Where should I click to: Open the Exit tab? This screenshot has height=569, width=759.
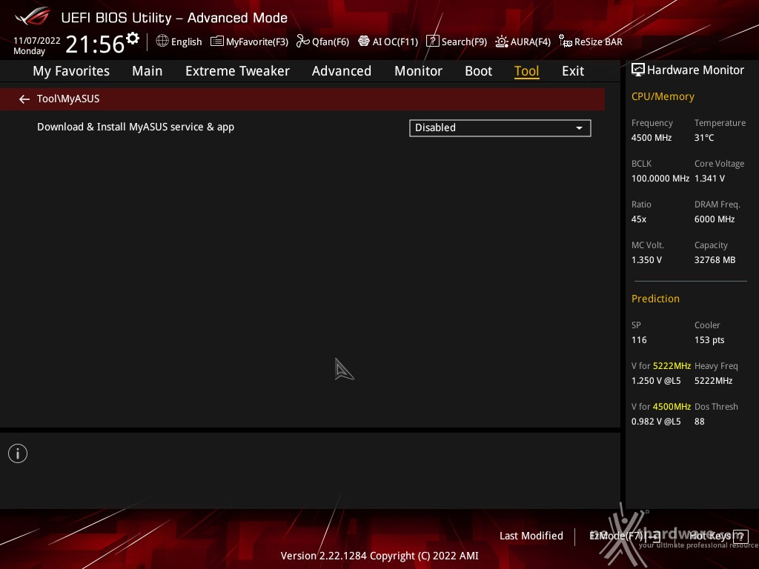tap(573, 71)
